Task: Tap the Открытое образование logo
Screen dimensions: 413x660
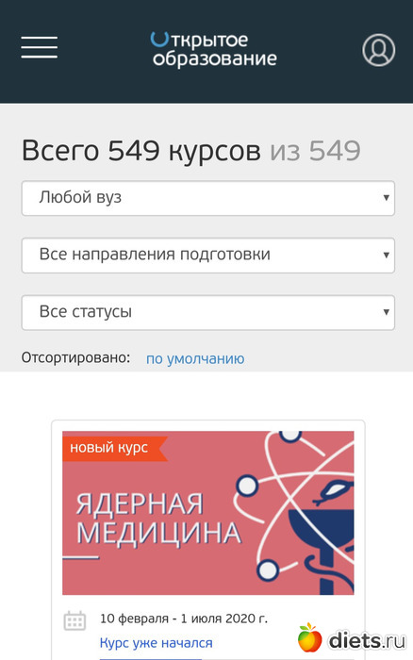Action: coord(214,49)
